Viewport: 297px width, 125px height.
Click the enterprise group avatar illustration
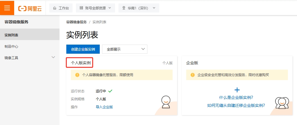(x=281, y=103)
